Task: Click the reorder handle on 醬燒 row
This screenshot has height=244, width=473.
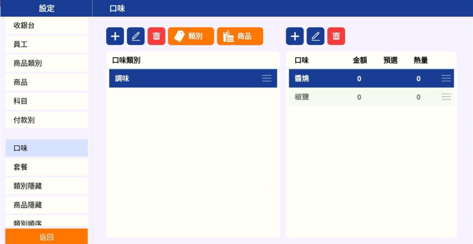Action: [446, 78]
